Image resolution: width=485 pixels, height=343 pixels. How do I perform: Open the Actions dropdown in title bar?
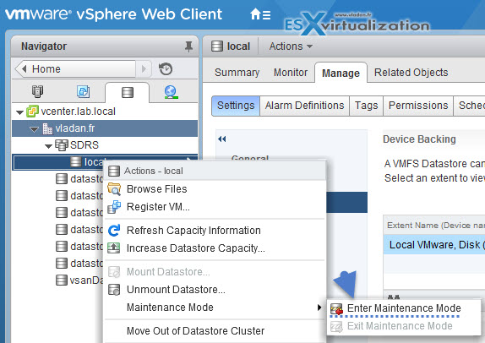point(291,46)
